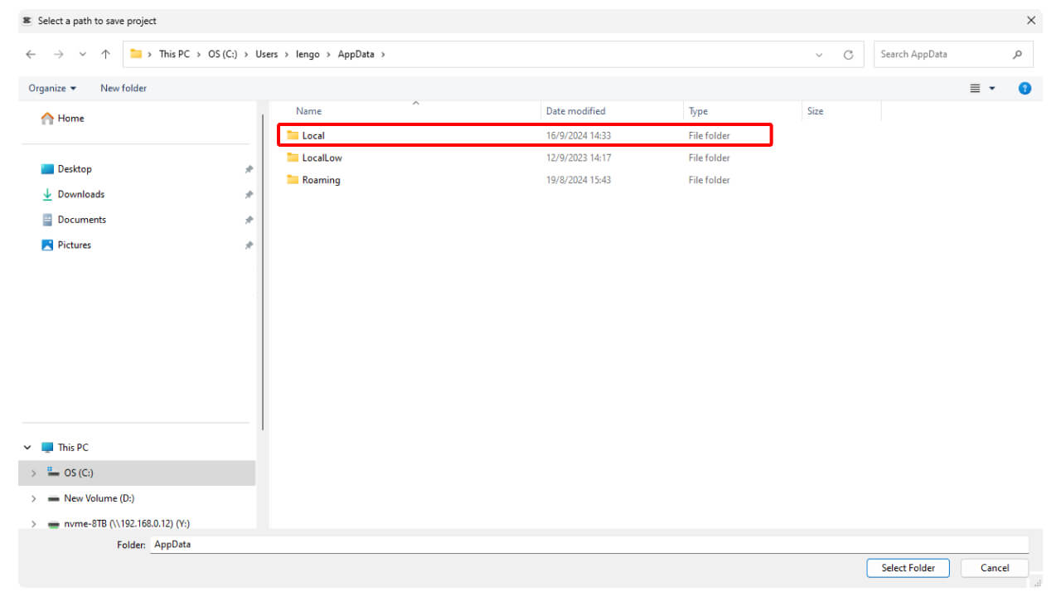Expand the address bar history dropdown

(819, 55)
